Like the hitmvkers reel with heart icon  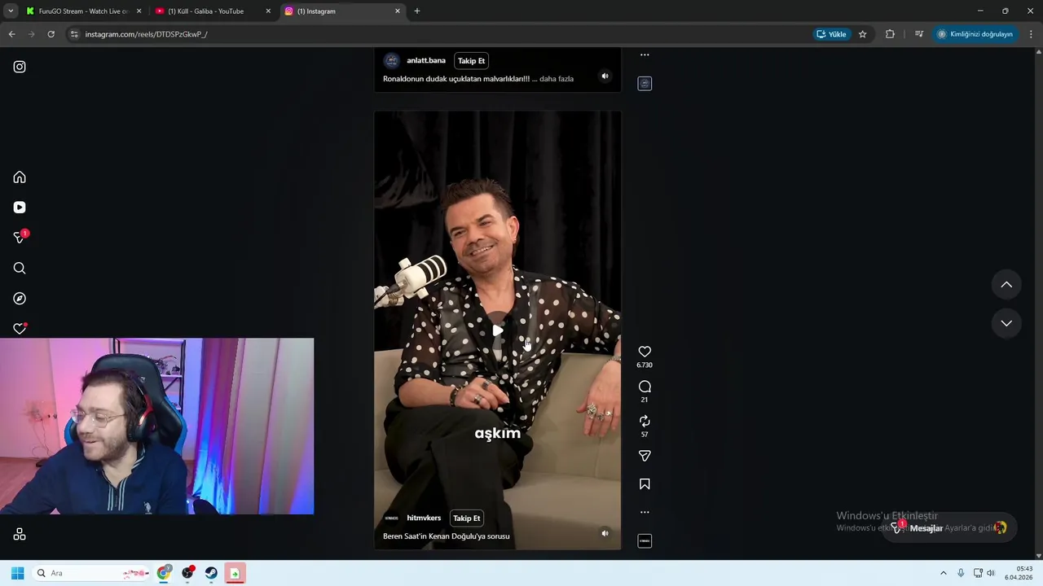pyautogui.click(x=645, y=352)
